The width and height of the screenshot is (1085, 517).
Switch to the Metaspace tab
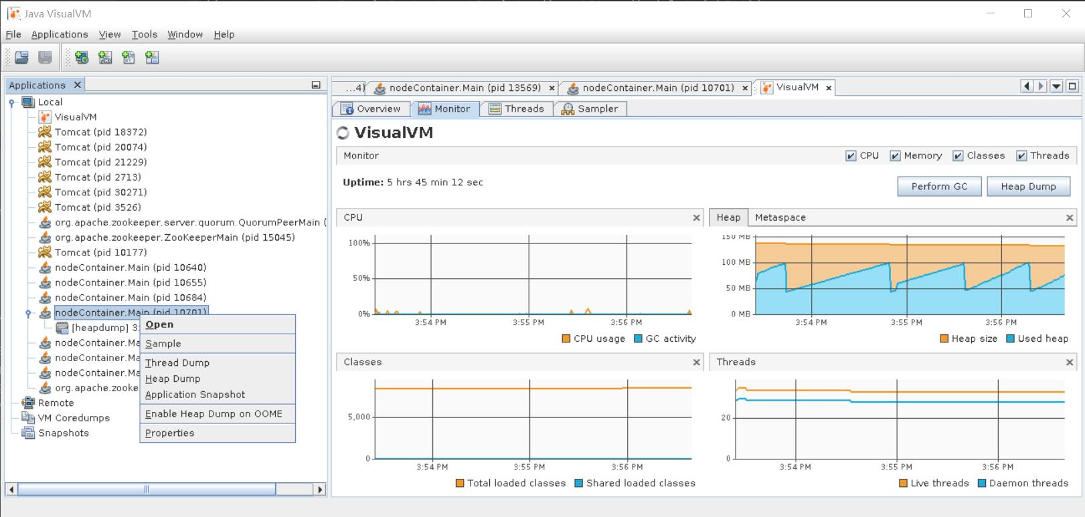[x=780, y=217]
